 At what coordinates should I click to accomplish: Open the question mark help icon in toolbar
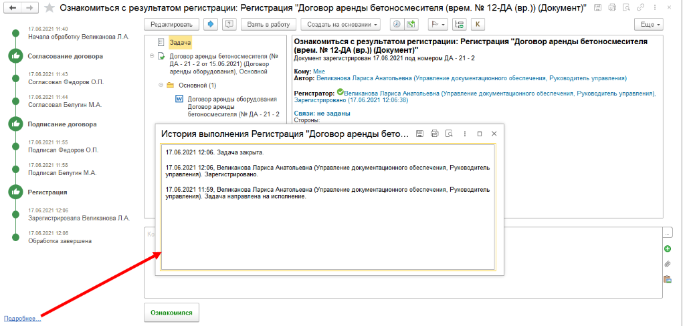(x=229, y=24)
